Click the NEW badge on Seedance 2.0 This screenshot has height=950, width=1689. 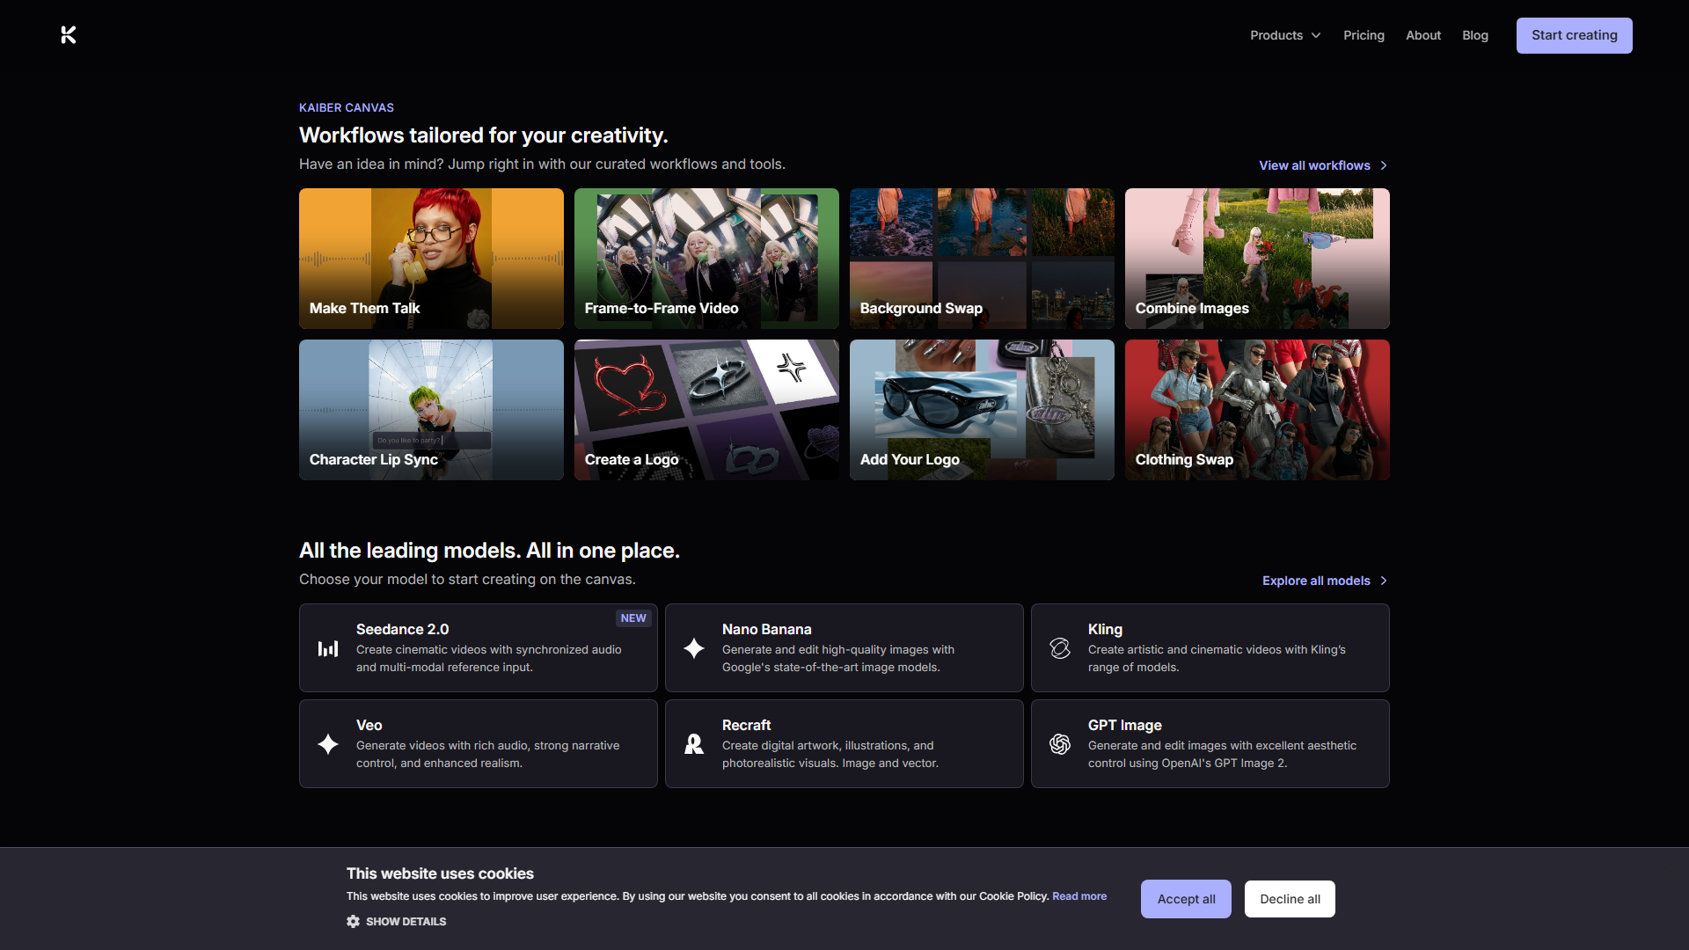[633, 618]
